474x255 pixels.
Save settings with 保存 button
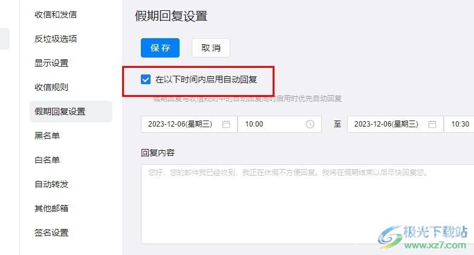click(x=160, y=48)
